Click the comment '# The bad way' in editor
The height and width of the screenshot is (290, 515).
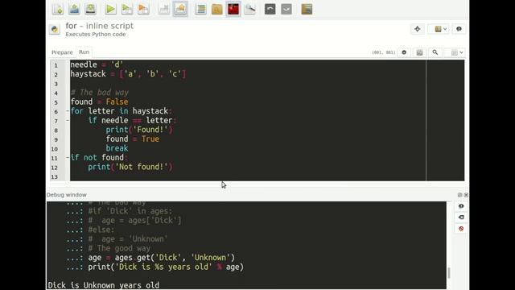[100, 93]
